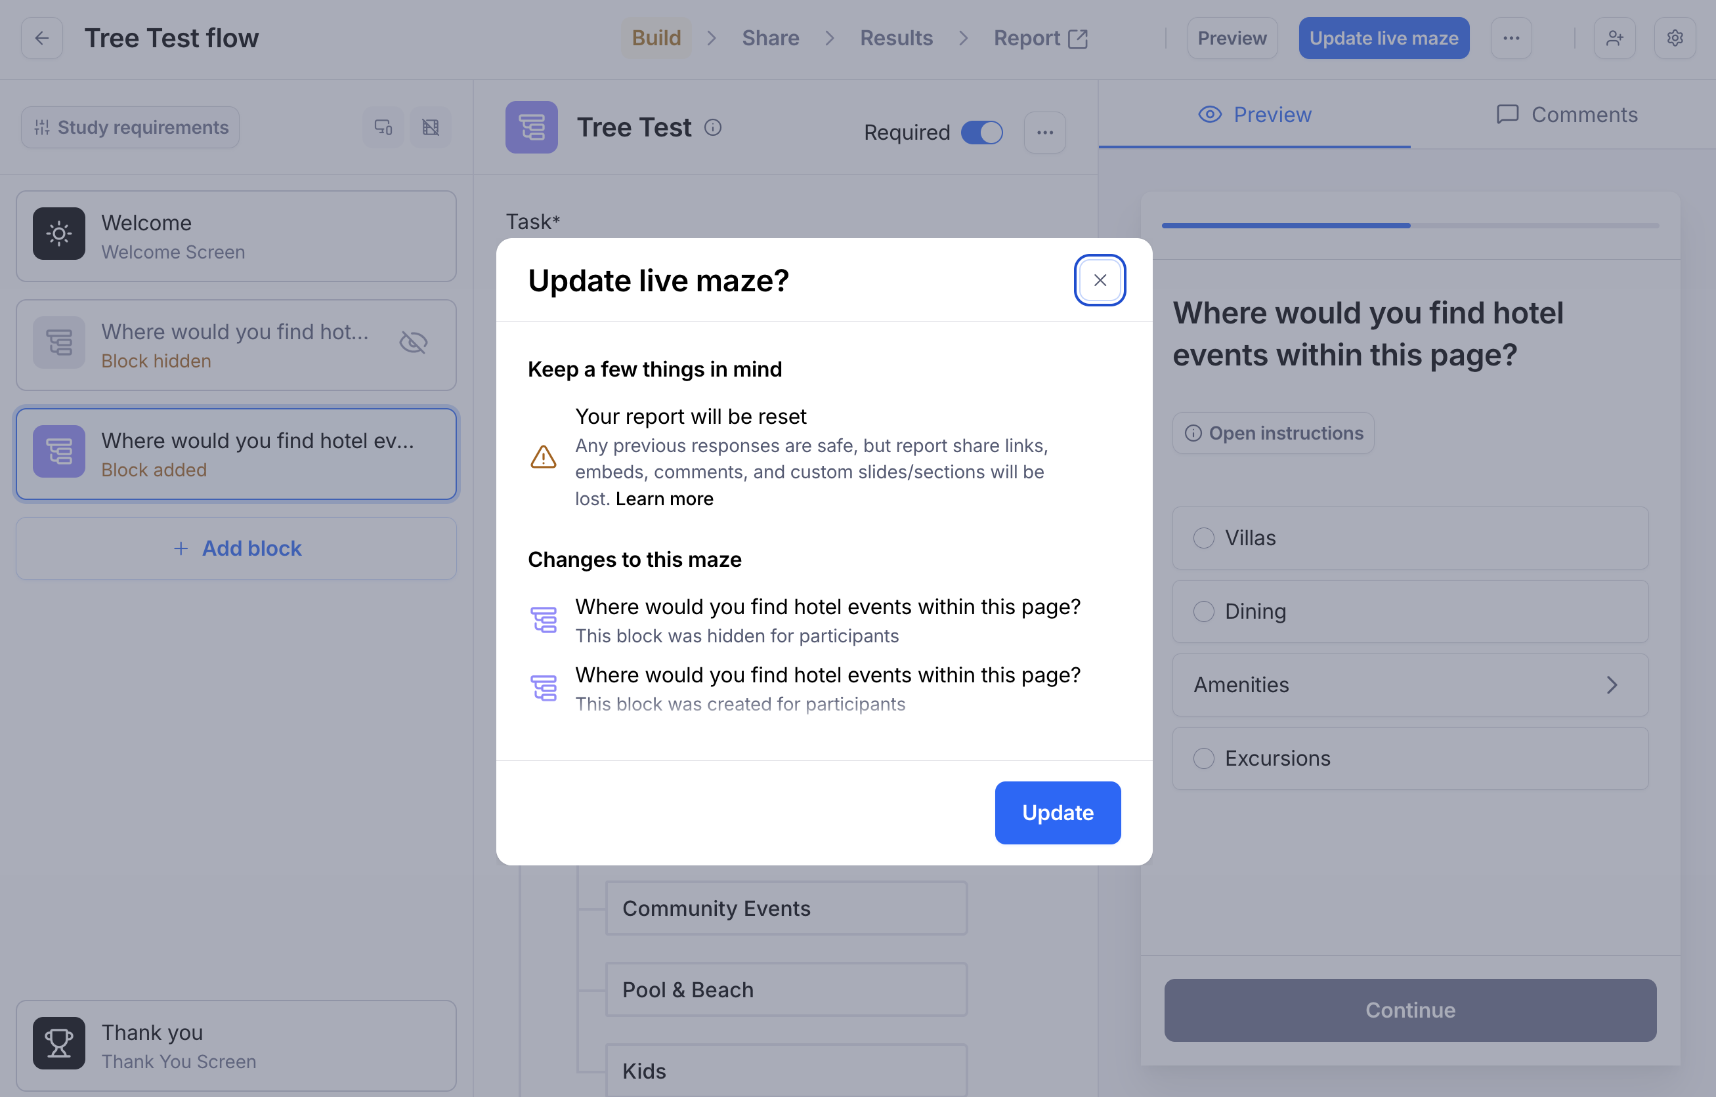Viewport: 1716px width, 1097px height.
Task: Open the Learn more link
Action: pyautogui.click(x=664, y=499)
